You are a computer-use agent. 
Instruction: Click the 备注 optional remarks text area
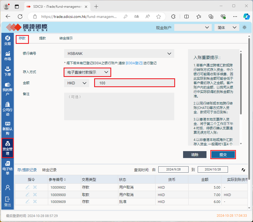(119, 106)
